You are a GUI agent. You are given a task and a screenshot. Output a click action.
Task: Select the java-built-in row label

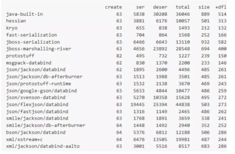click(23, 14)
